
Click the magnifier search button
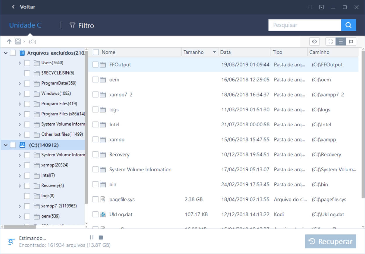coord(348,25)
